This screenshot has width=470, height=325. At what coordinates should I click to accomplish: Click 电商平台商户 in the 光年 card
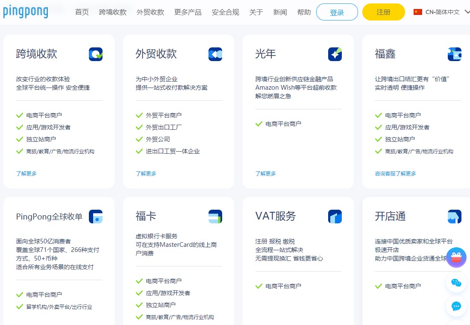pyautogui.click(x=283, y=124)
